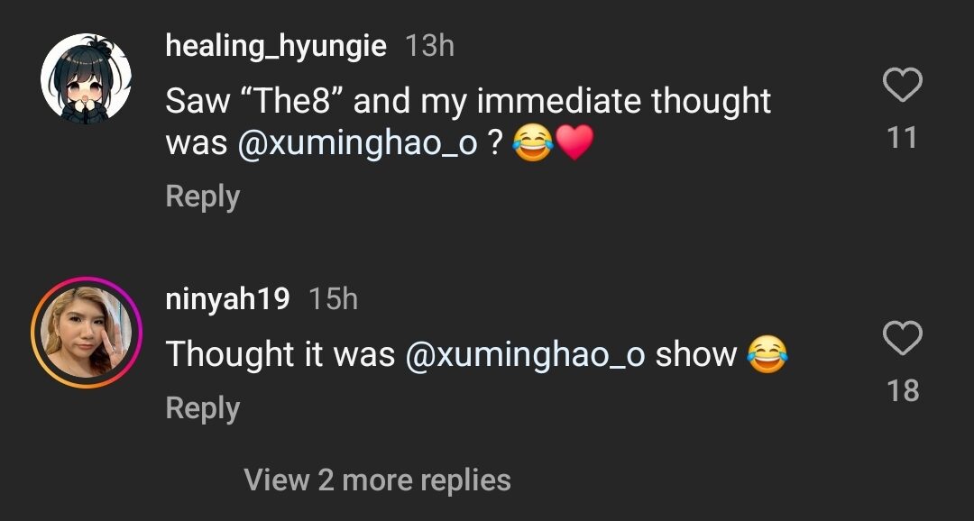Open the healing_hyungie username profile
Screen dimensions: 974x521
(x=276, y=45)
